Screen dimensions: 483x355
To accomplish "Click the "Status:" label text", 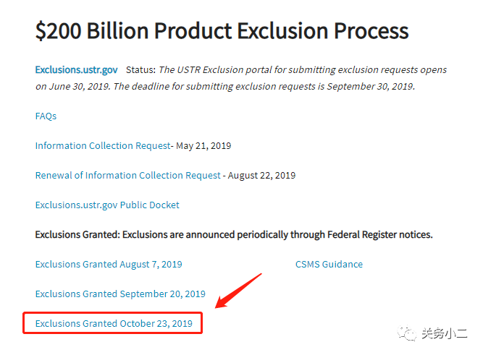I will point(140,70).
